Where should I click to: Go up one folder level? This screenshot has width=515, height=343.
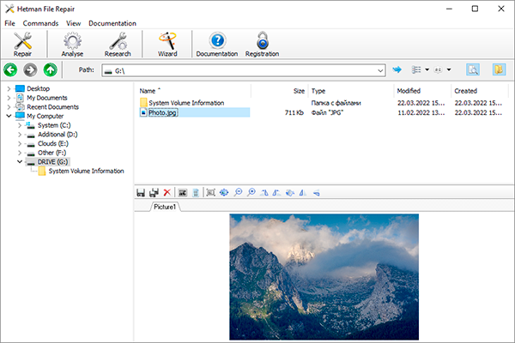tap(51, 70)
